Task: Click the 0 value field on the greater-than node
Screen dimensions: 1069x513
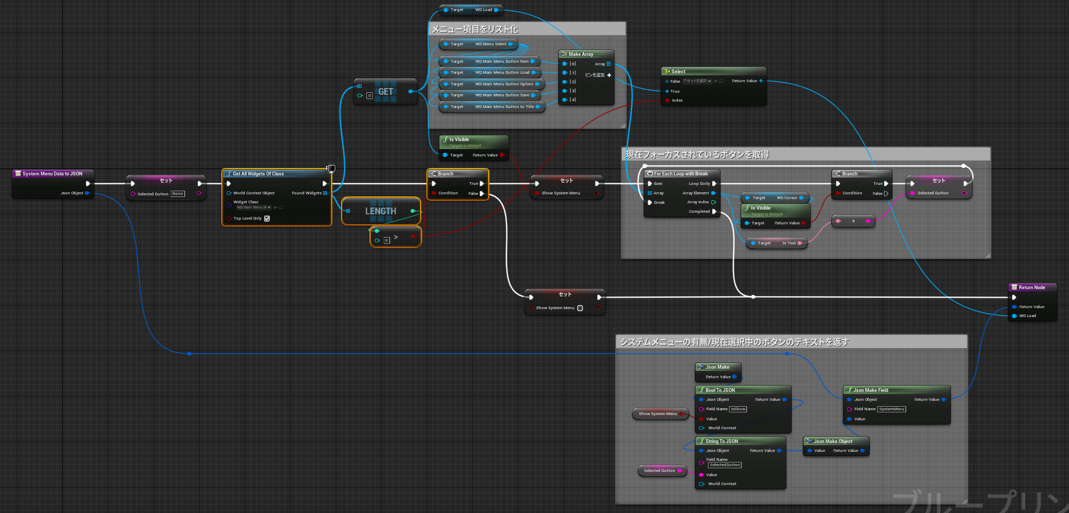Action: 386,240
